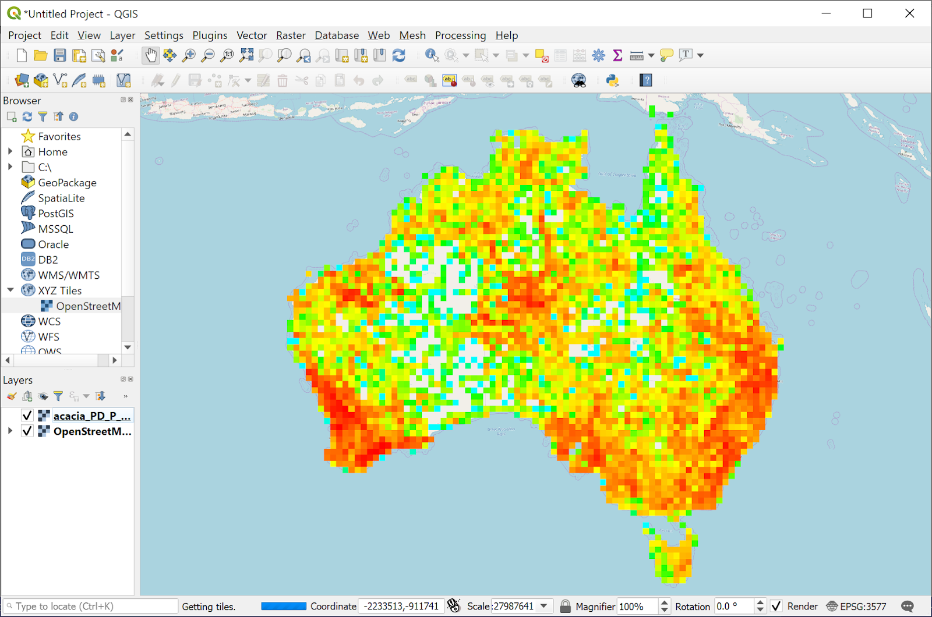Select the Pan Map tool
This screenshot has width=932, height=617.
[151, 55]
